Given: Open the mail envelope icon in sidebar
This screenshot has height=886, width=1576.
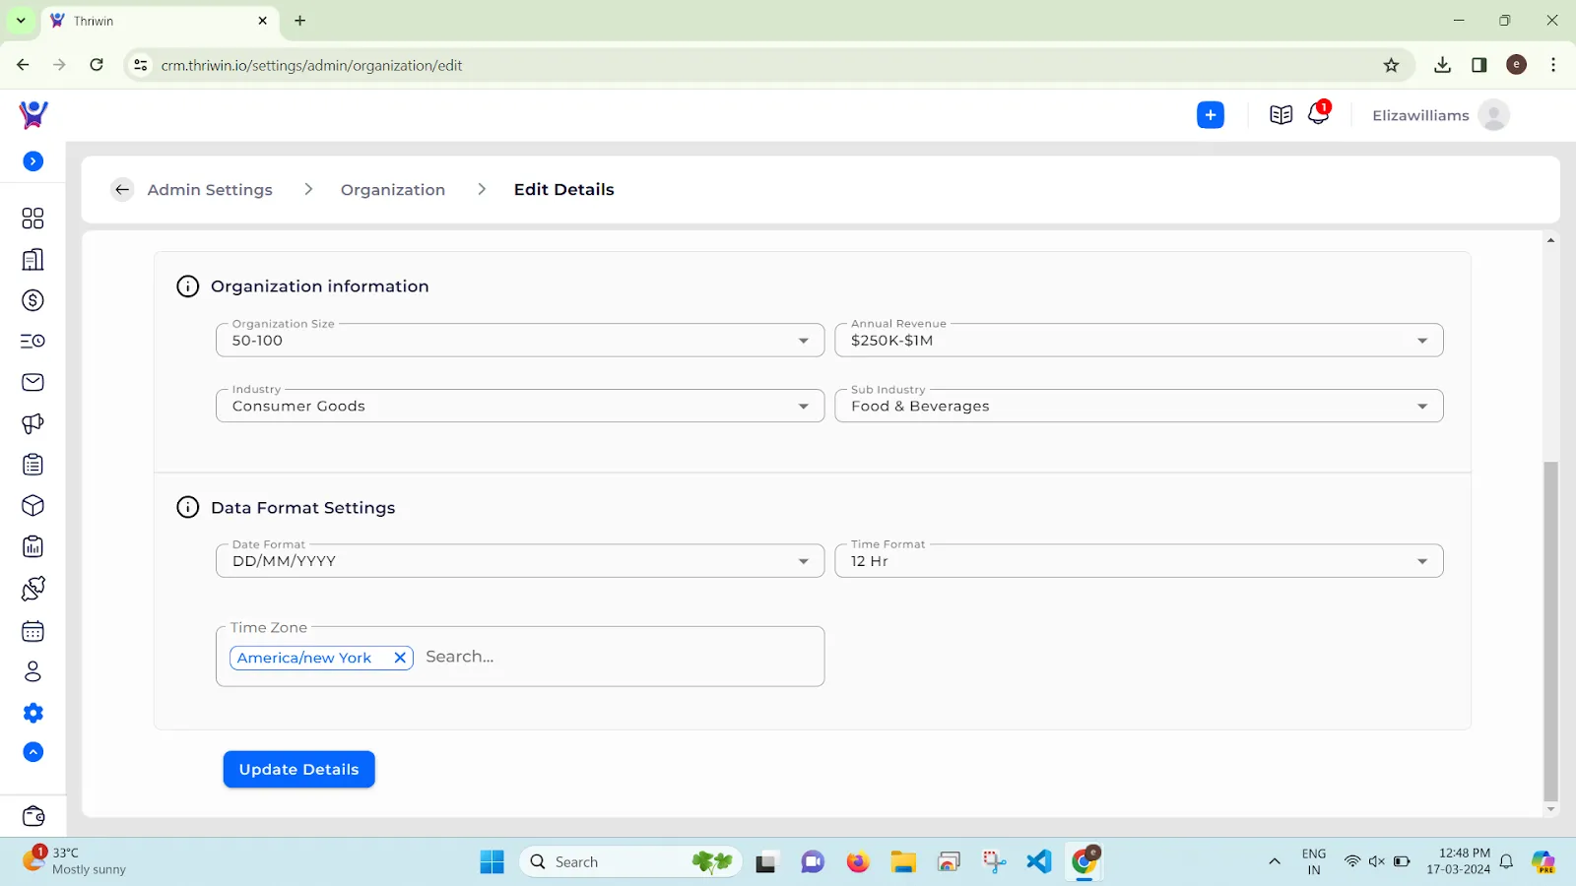Looking at the screenshot, I should coord(33,382).
